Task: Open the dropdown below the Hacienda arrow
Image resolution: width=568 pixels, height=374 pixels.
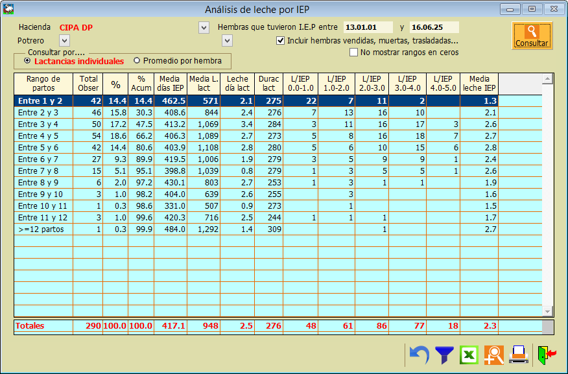Action: coord(227,41)
